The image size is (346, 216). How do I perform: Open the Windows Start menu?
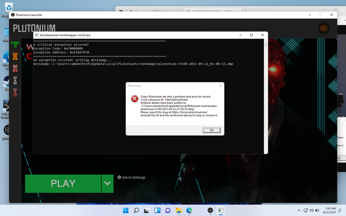pyautogui.click(x=126, y=211)
